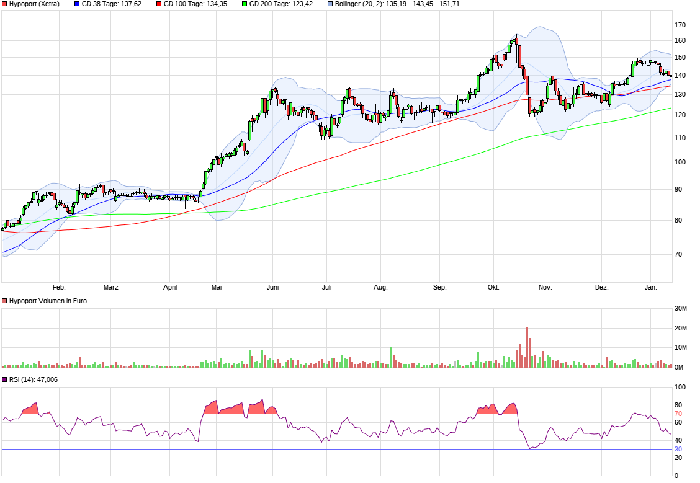Viewport: 700px width, 483px height.
Task: Click the 80 price axis label
Action: [x=678, y=220]
